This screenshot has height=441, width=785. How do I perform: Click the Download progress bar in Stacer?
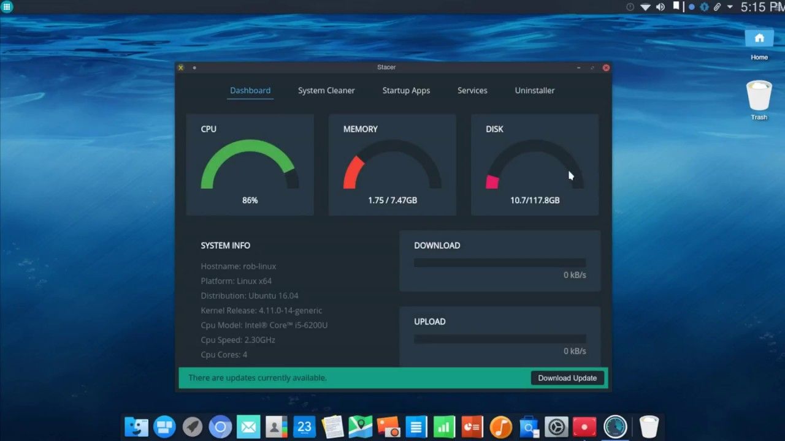500,263
